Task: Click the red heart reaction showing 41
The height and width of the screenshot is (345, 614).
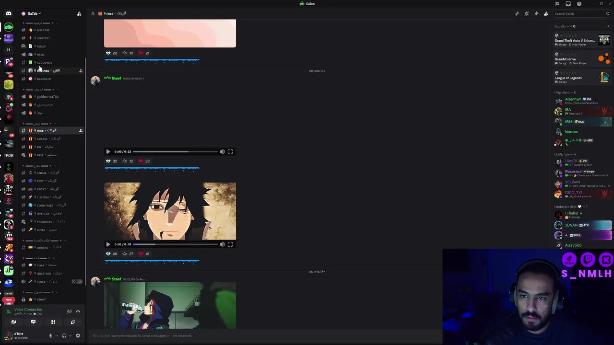Action: [144, 254]
